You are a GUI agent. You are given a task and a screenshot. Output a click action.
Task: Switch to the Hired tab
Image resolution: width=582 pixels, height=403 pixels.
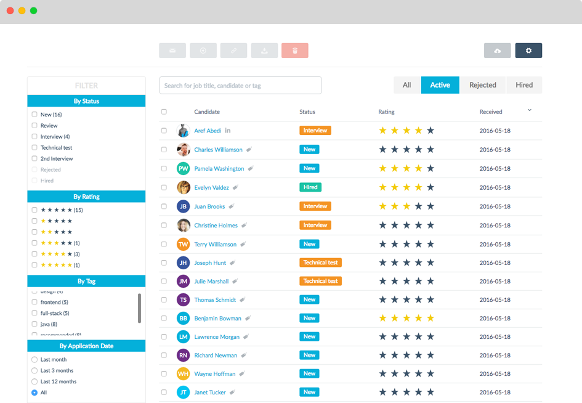pyautogui.click(x=524, y=84)
